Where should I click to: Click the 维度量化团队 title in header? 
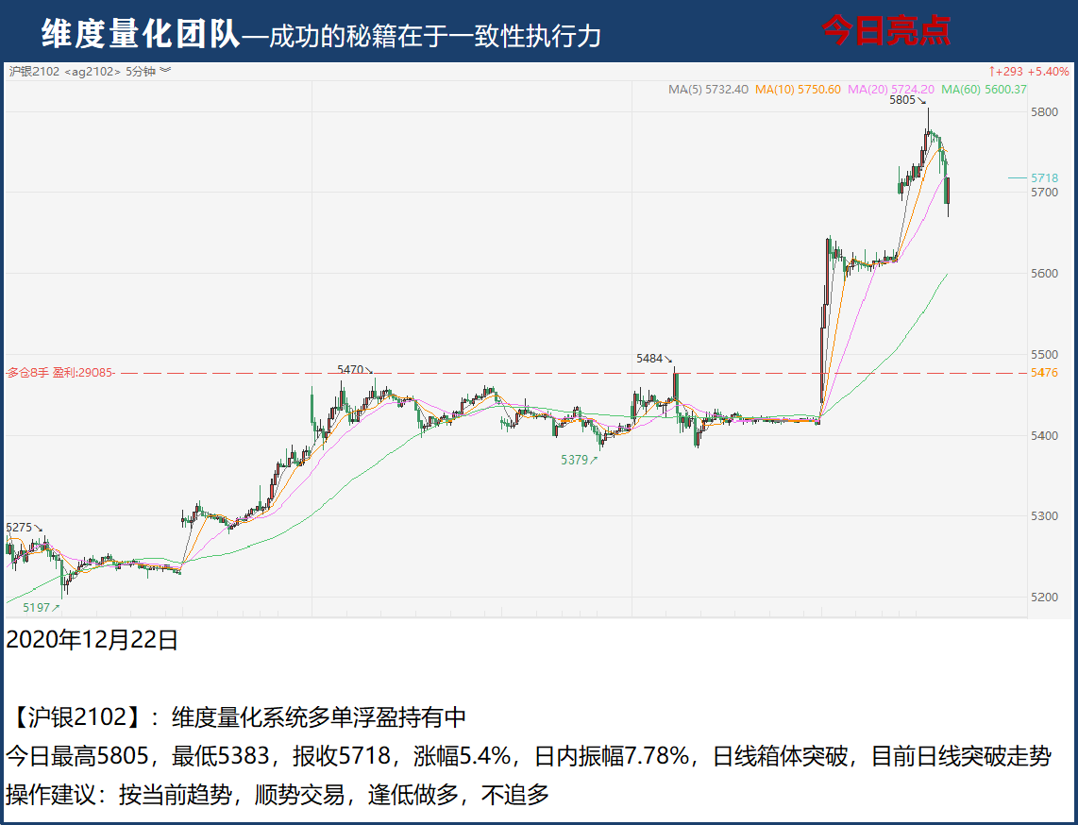click(x=141, y=34)
